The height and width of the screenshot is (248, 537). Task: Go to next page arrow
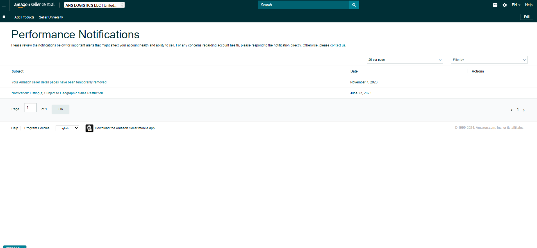pos(524,110)
